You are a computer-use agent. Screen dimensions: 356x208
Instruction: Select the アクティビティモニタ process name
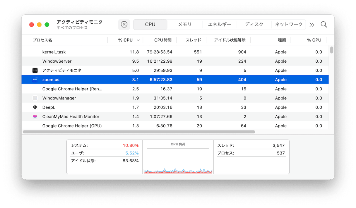[62, 71]
